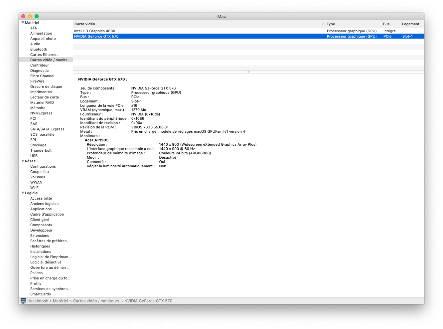The image size is (443, 329).
Task: Open Cartes Ethernet in the sidebar
Action: point(44,55)
